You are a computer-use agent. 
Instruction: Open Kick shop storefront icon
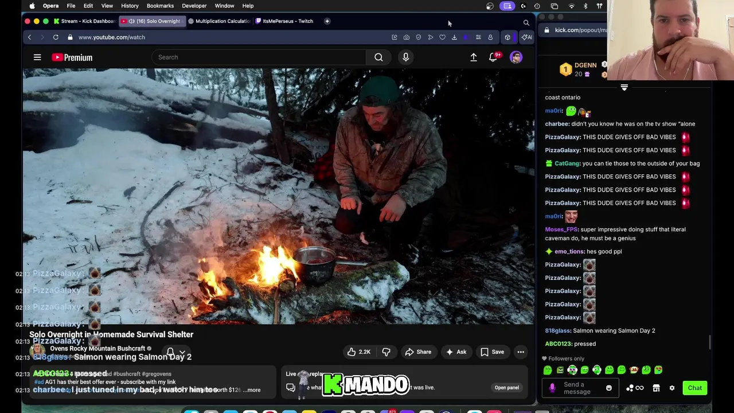656,388
